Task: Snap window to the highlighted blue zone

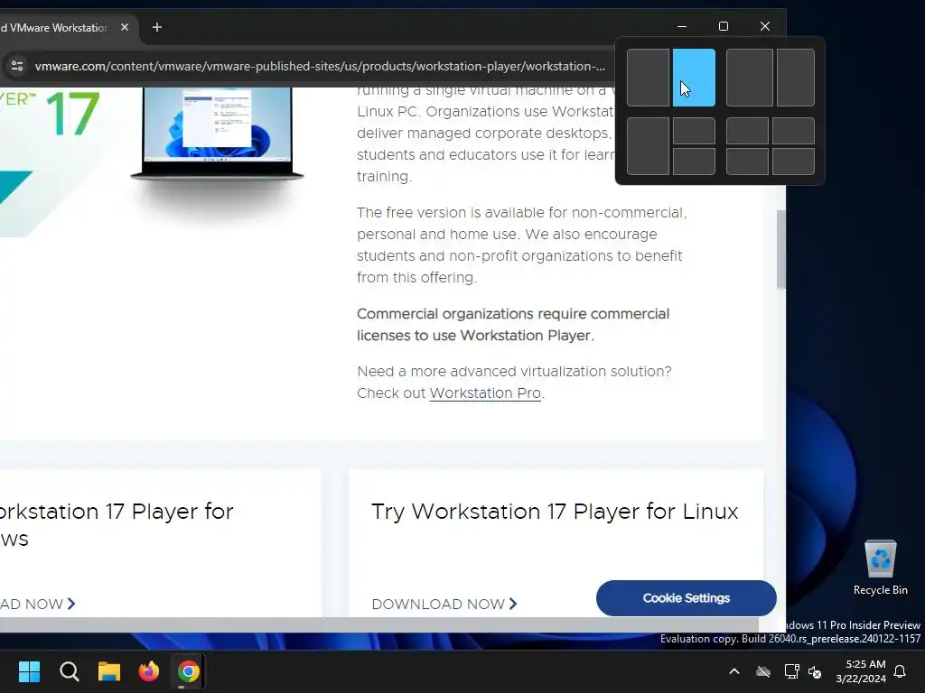Action: (694, 78)
